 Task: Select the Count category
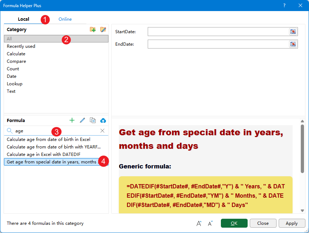point(56,69)
